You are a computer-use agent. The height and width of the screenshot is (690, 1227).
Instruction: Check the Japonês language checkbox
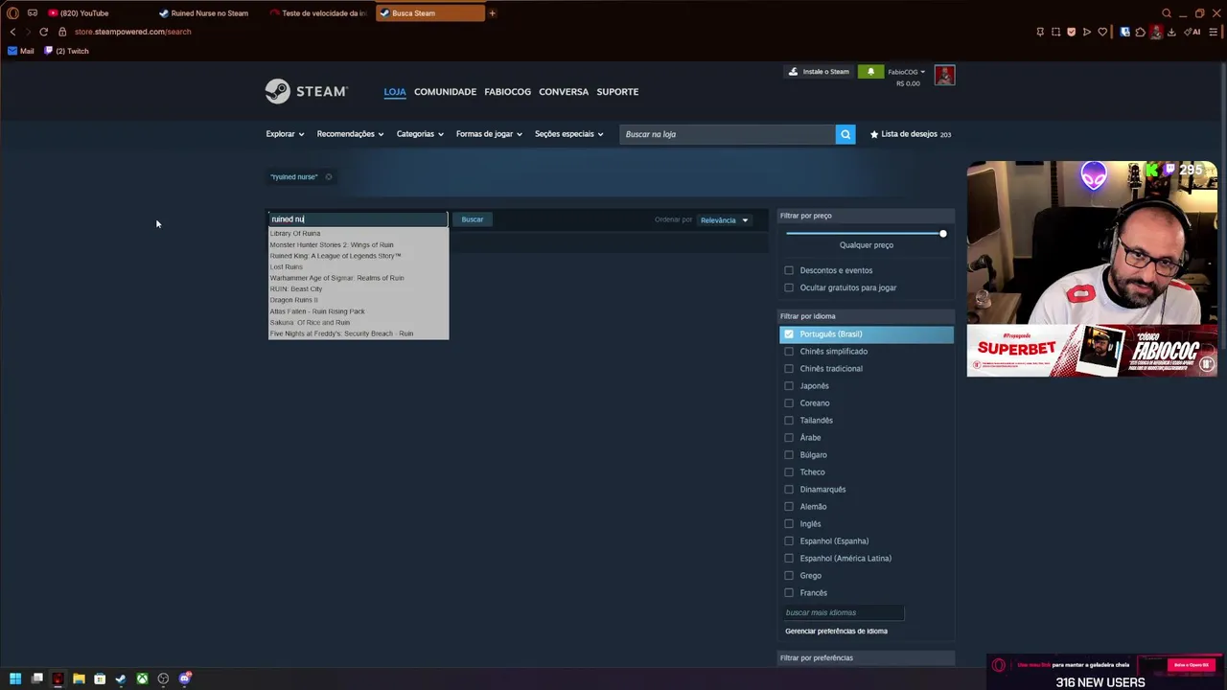click(789, 385)
